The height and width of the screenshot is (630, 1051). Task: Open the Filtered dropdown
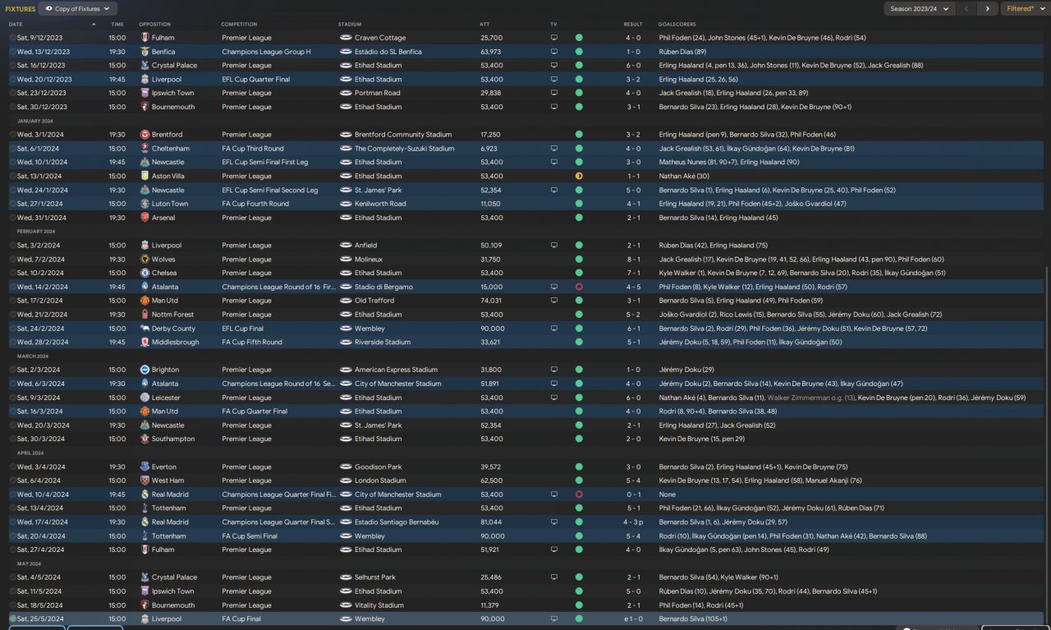click(1025, 8)
